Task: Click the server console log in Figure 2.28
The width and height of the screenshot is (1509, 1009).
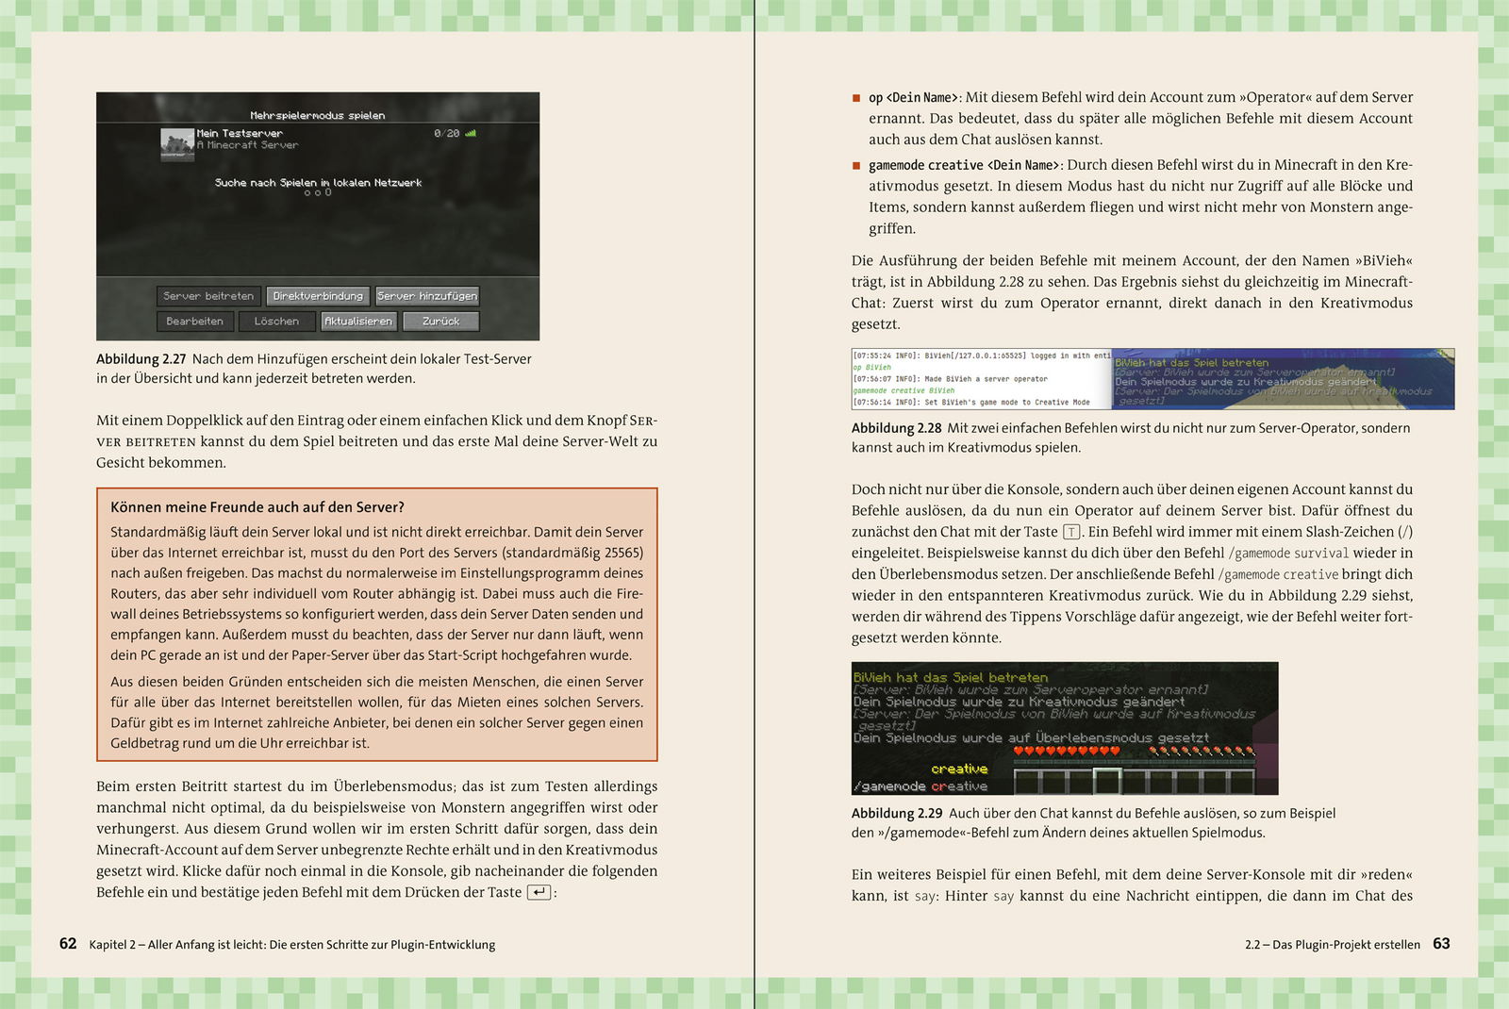Action: pos(982,379)
